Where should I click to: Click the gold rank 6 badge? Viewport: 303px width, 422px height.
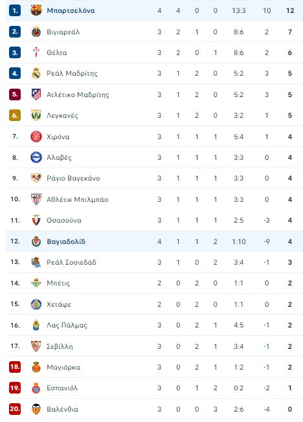tap(15, 115)
